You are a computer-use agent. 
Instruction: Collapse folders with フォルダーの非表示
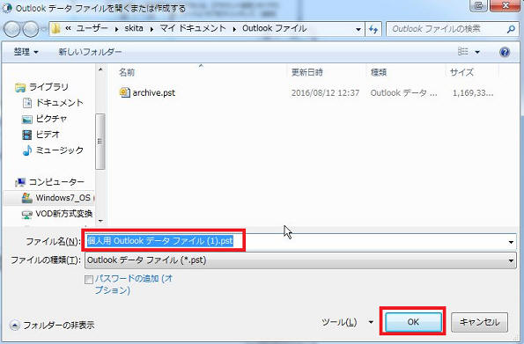click(52, 325)
